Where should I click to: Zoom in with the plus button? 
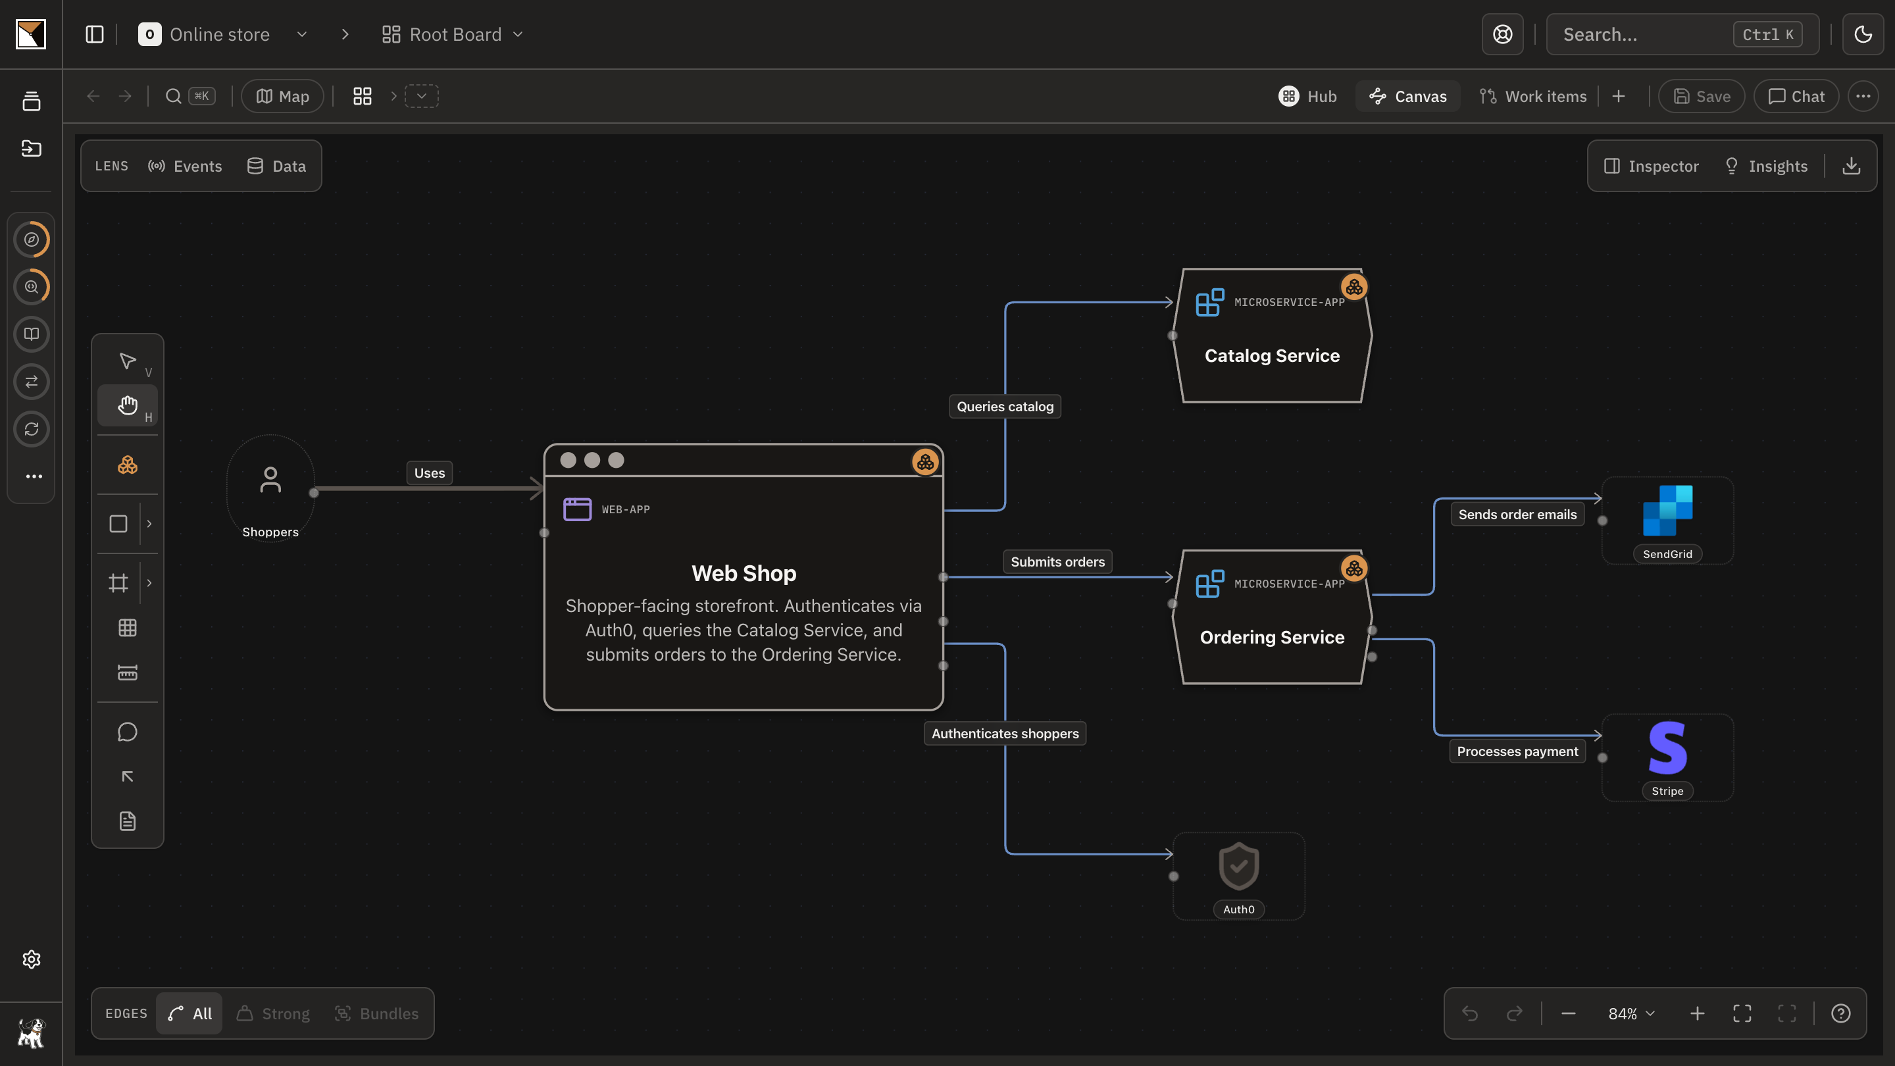(1697, 1013)
